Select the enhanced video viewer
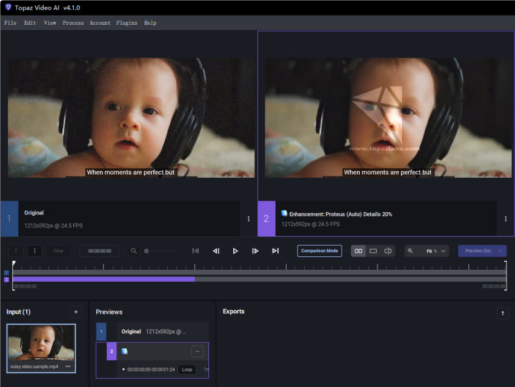515x387 pixels. click(x=388, y=118)
